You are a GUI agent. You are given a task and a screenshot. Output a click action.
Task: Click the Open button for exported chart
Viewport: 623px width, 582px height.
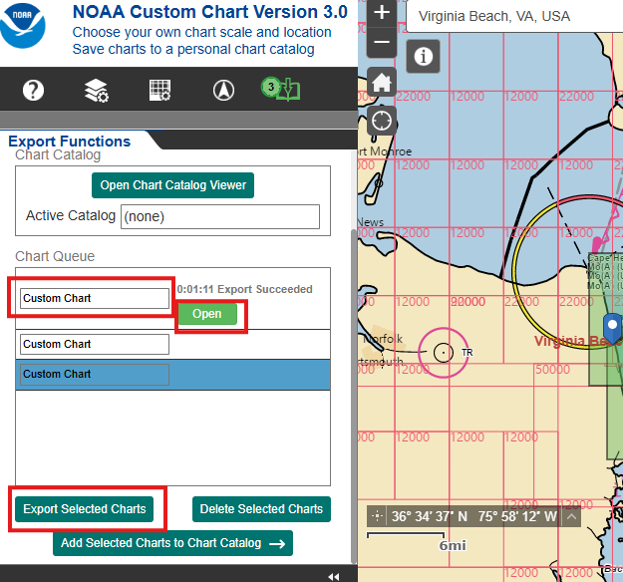coord(207,314)
